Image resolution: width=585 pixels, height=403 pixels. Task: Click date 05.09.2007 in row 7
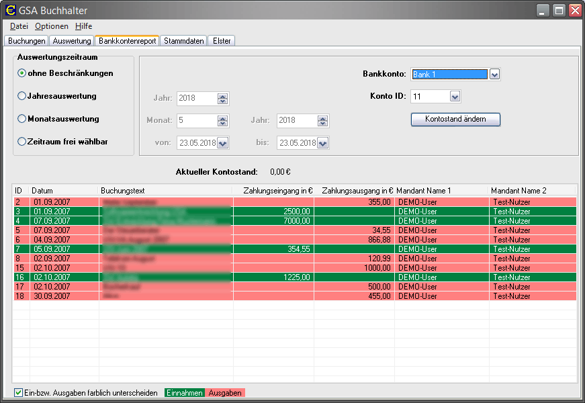(64, 249)
